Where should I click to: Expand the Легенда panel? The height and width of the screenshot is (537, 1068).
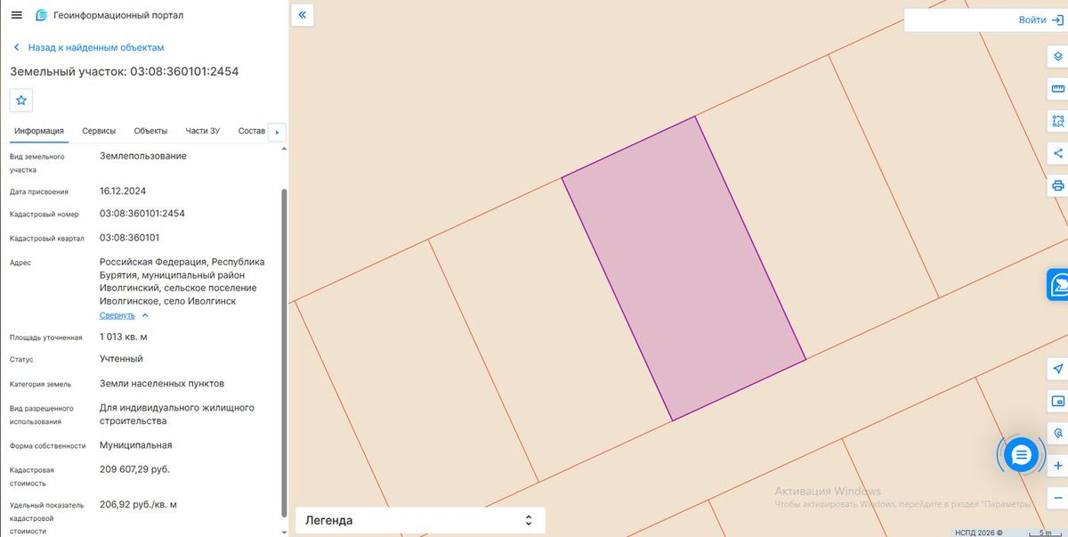tap(420, 520)
